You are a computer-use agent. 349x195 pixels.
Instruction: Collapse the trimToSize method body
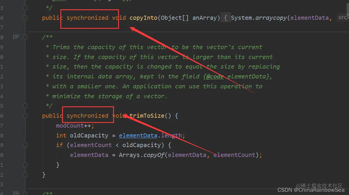click(x=25, y=116)
